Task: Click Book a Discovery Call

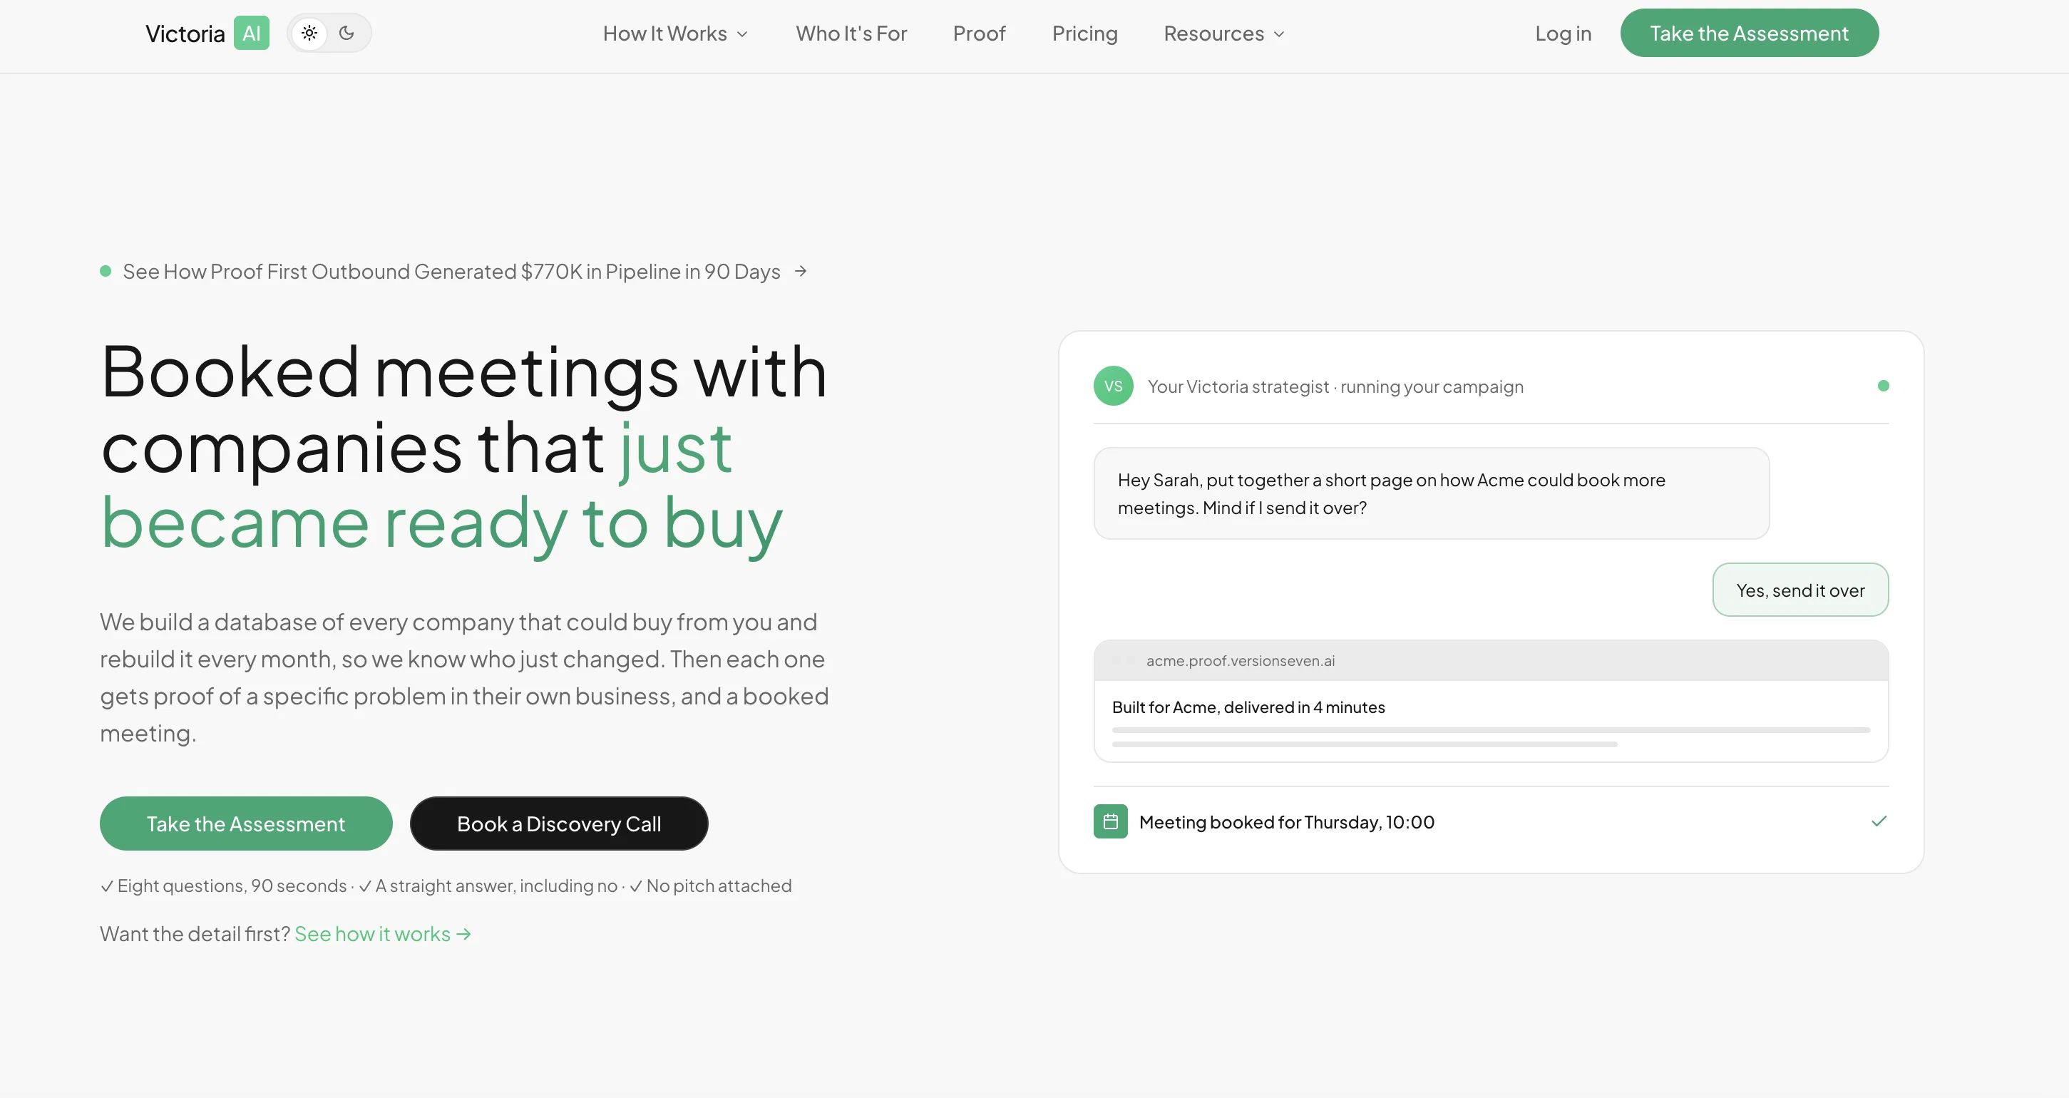Action: coord(559,823)
